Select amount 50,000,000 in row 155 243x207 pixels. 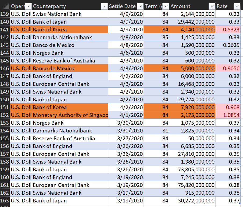pos(192,138)
